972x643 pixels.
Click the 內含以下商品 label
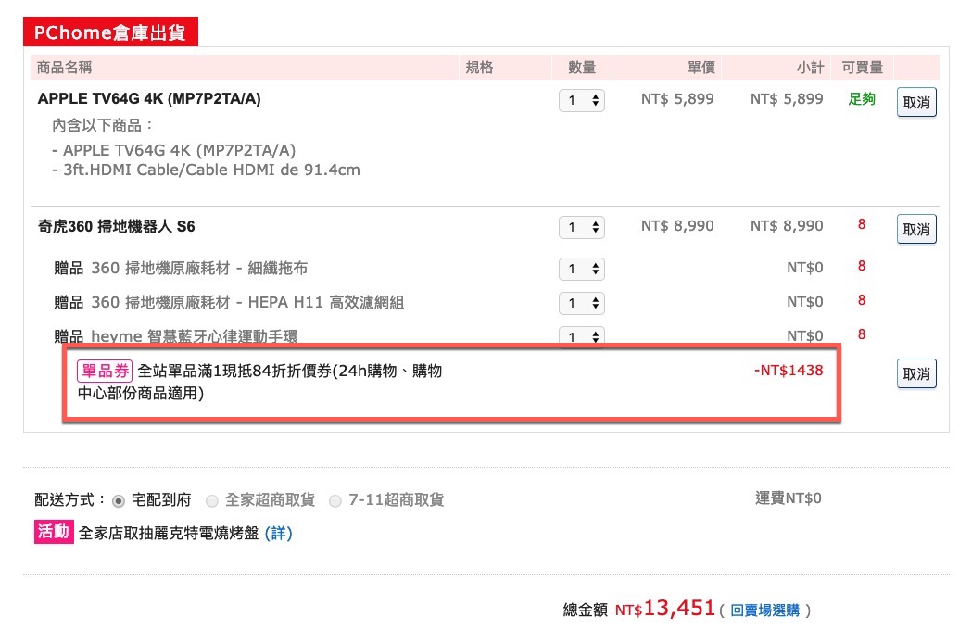(102, 126)
